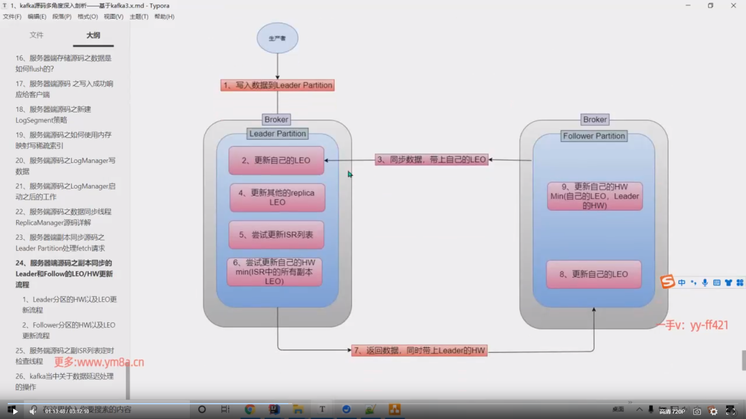This screenshot has width=746, height=419.
Task: Open the 主题(T) menu
Action: [x=139, y=17]
